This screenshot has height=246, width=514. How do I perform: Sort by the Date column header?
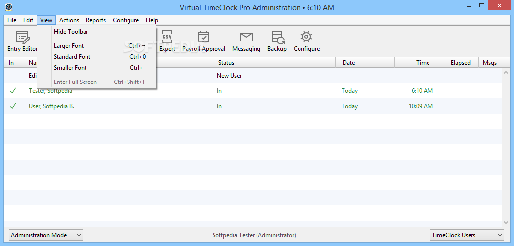365,63
